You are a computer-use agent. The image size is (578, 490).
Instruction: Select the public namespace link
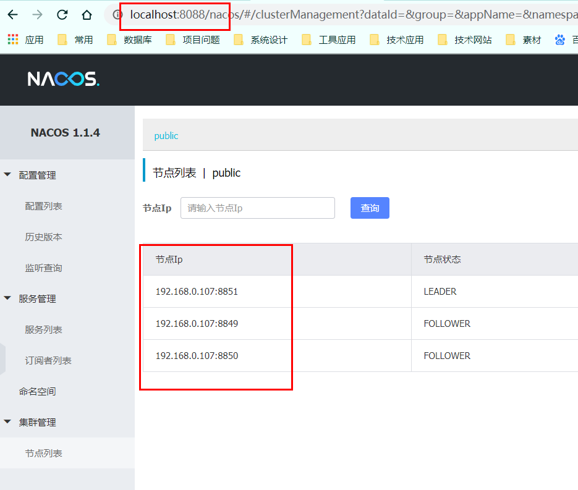tap(166, 136)
